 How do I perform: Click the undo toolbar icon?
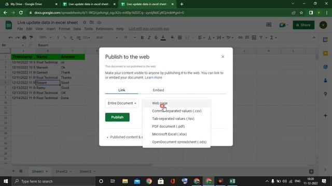[x=10, y=38]
